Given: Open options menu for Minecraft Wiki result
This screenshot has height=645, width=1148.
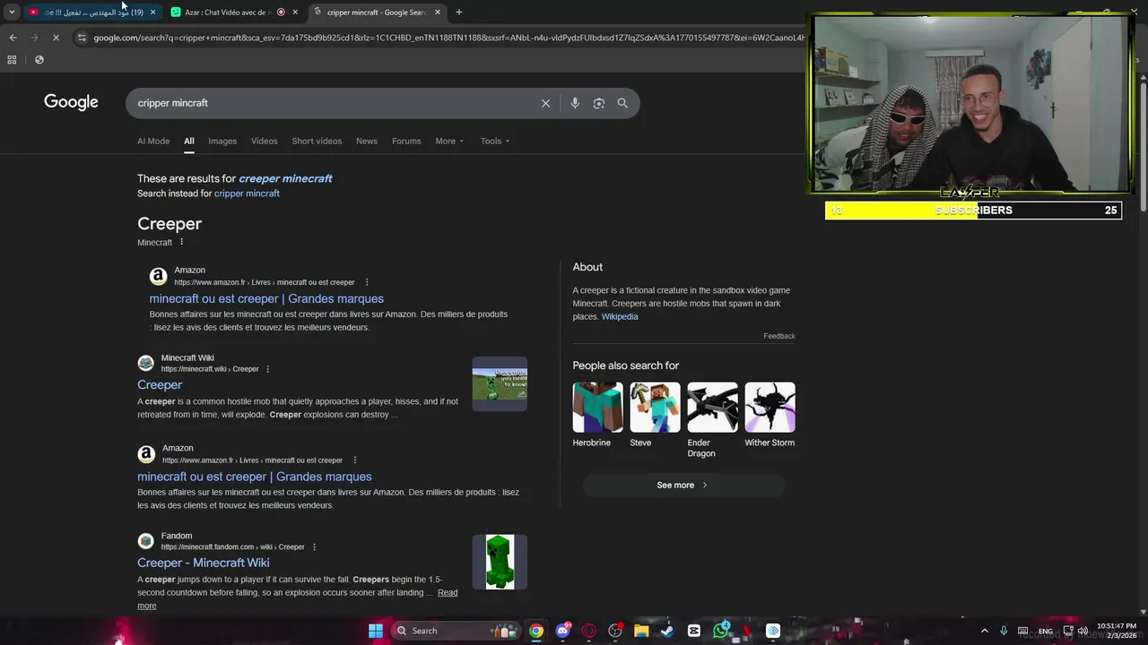Looking at the screenshot, I should (x=267, y=369).
